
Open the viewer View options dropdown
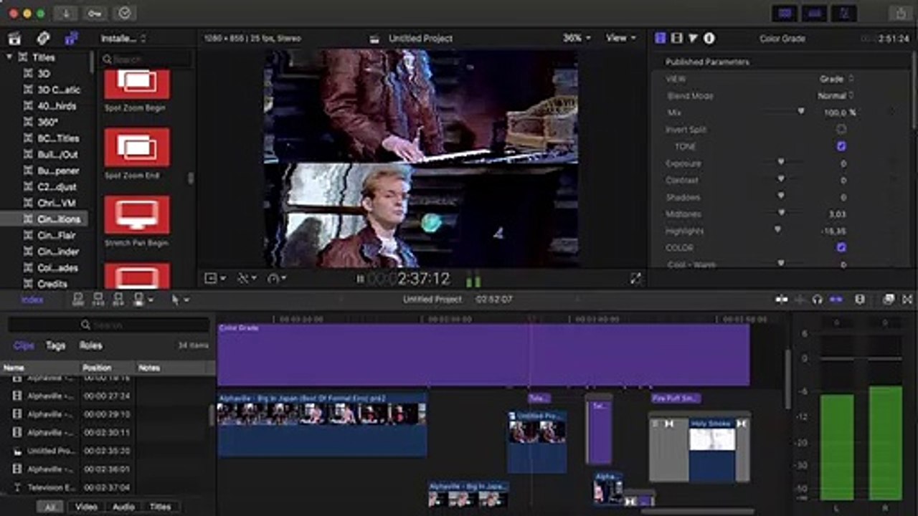[620, 39]
